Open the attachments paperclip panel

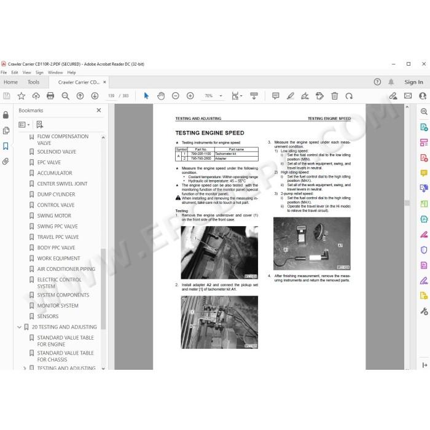[6, 161]
